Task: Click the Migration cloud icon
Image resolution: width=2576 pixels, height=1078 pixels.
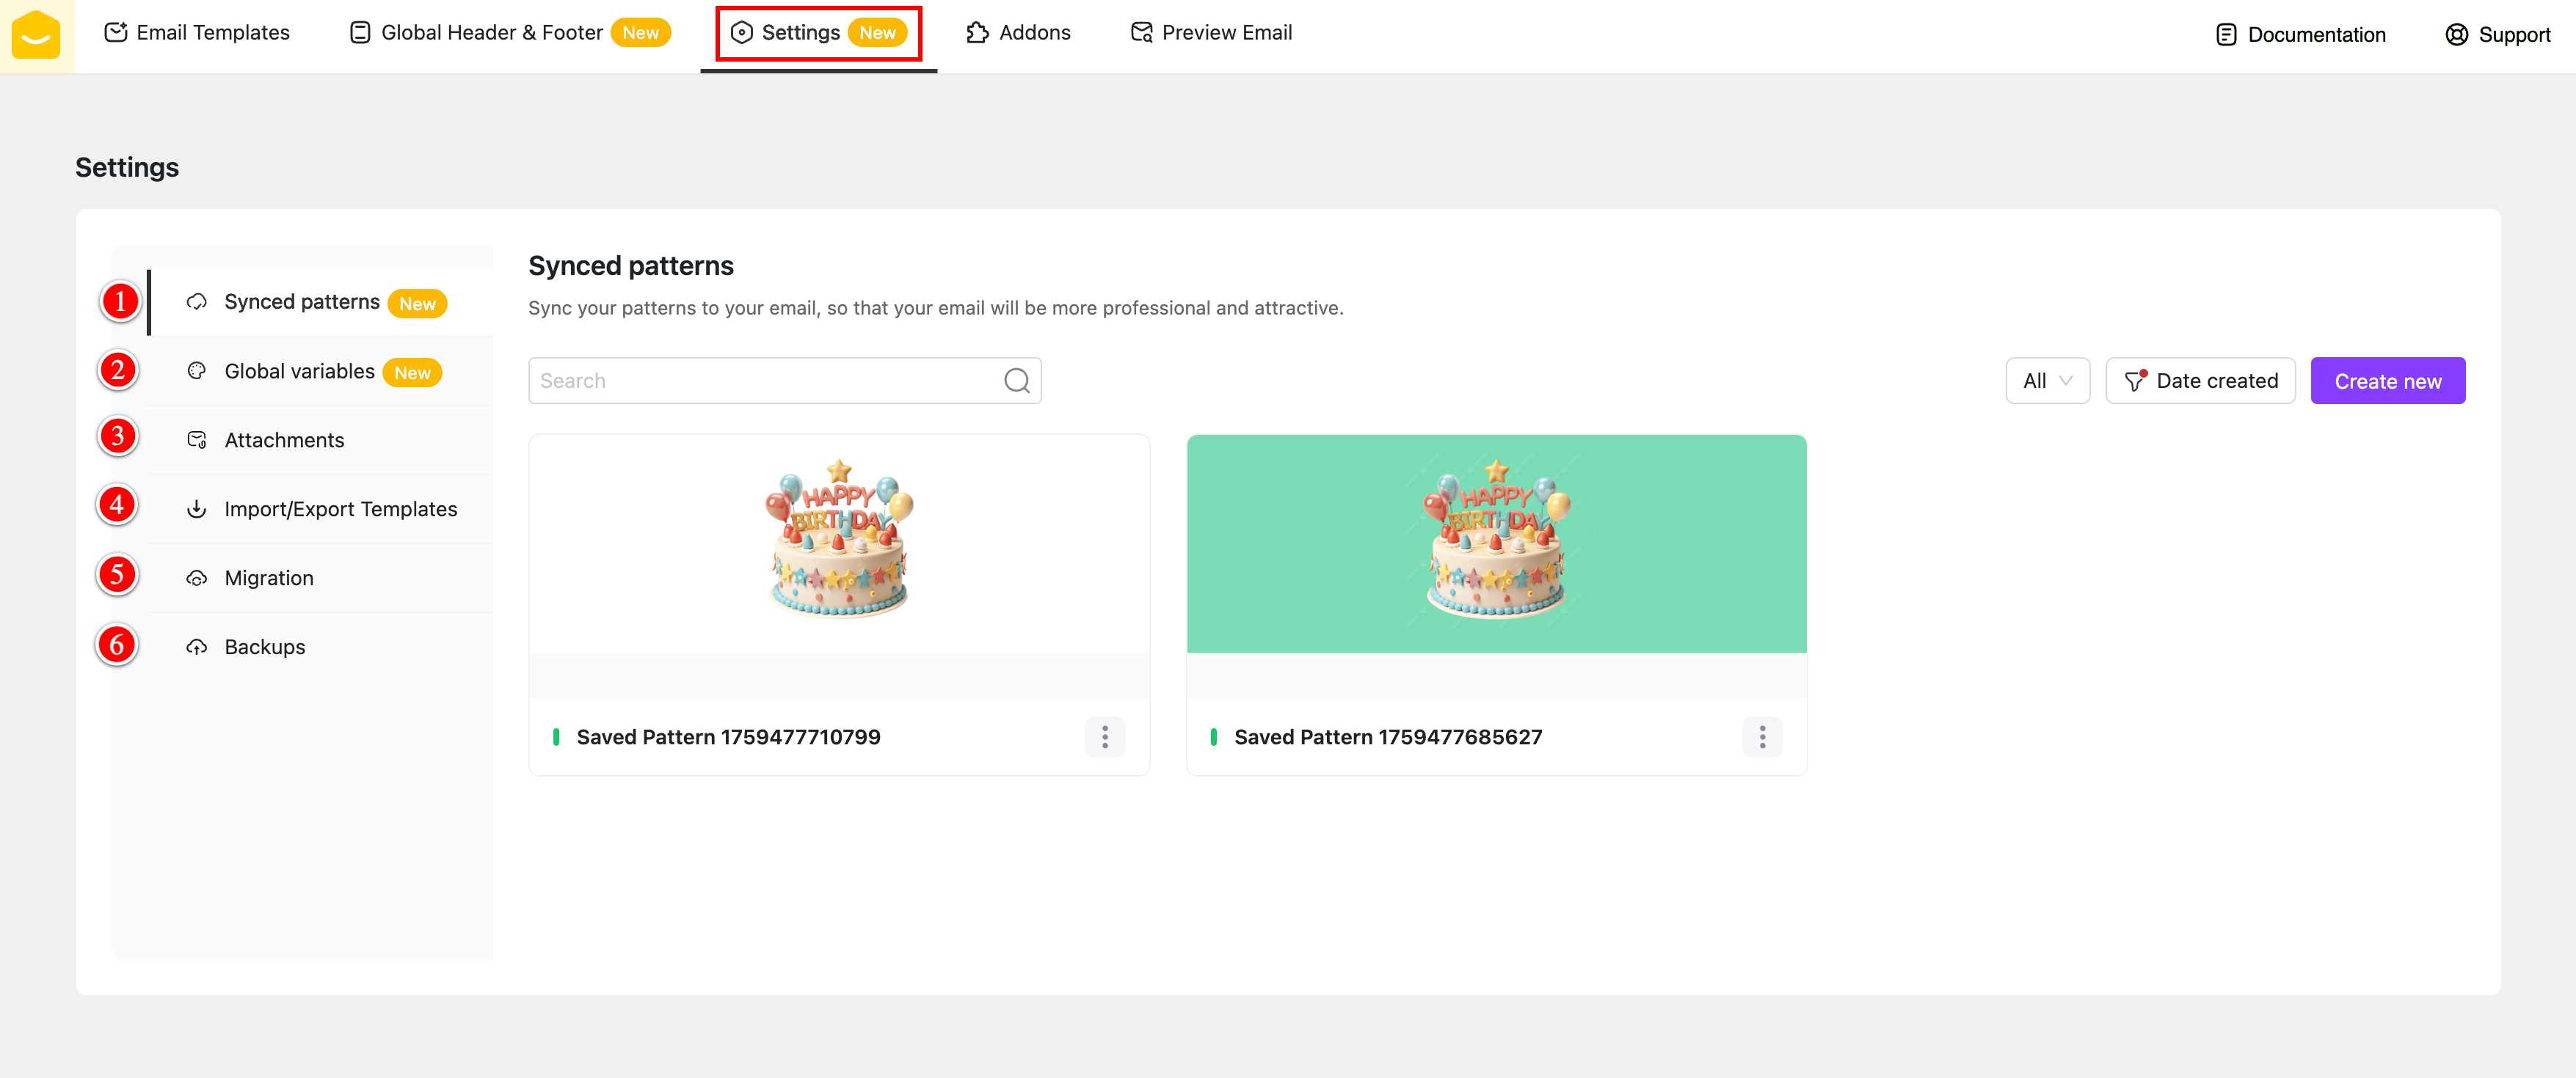Action: (x=197, y=579)
